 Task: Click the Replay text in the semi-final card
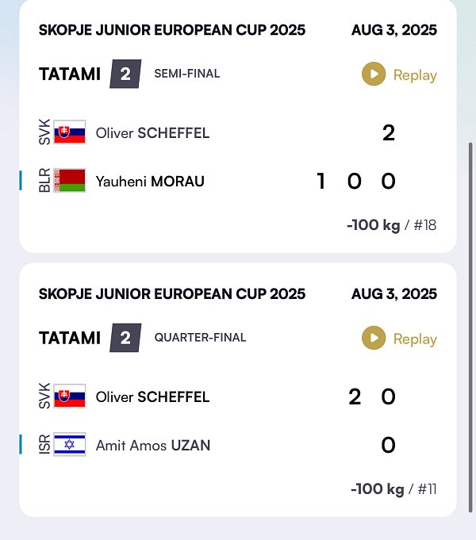pyautogui.click(x=415, y=75)
